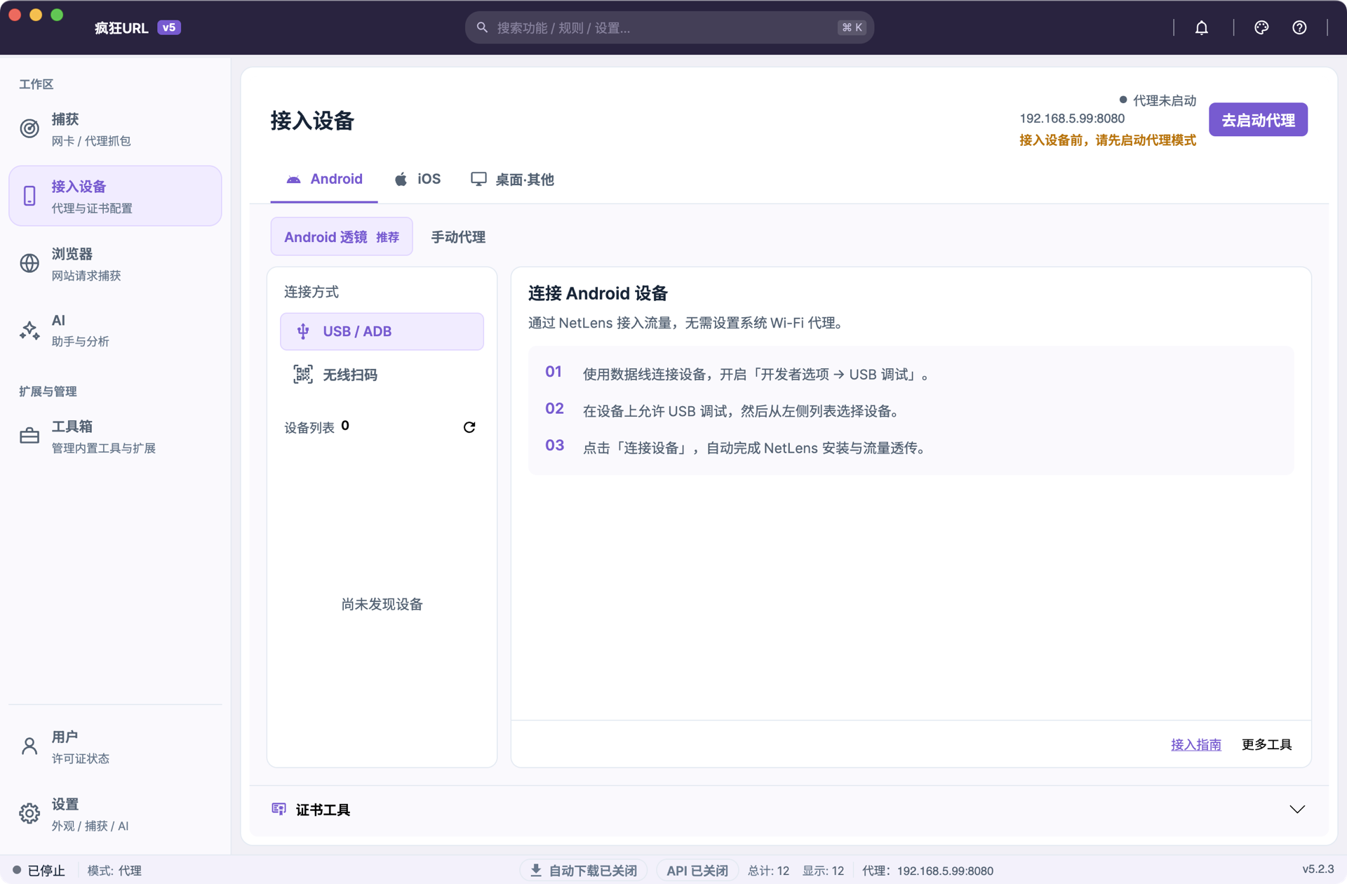Click 尚未发现设备 placeholder text
The height and width of the screenshot is (884, 1347).
tap(382, 605)
